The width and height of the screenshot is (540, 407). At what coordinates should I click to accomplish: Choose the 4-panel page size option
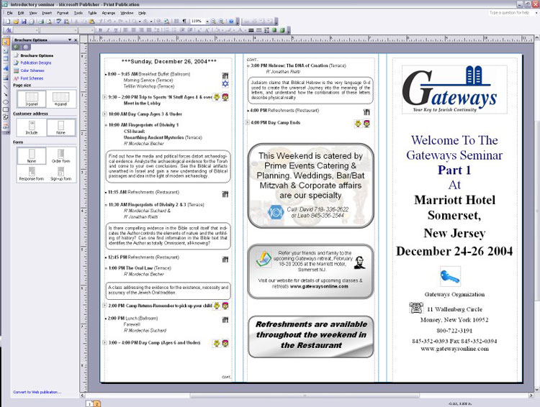(61, 99)
